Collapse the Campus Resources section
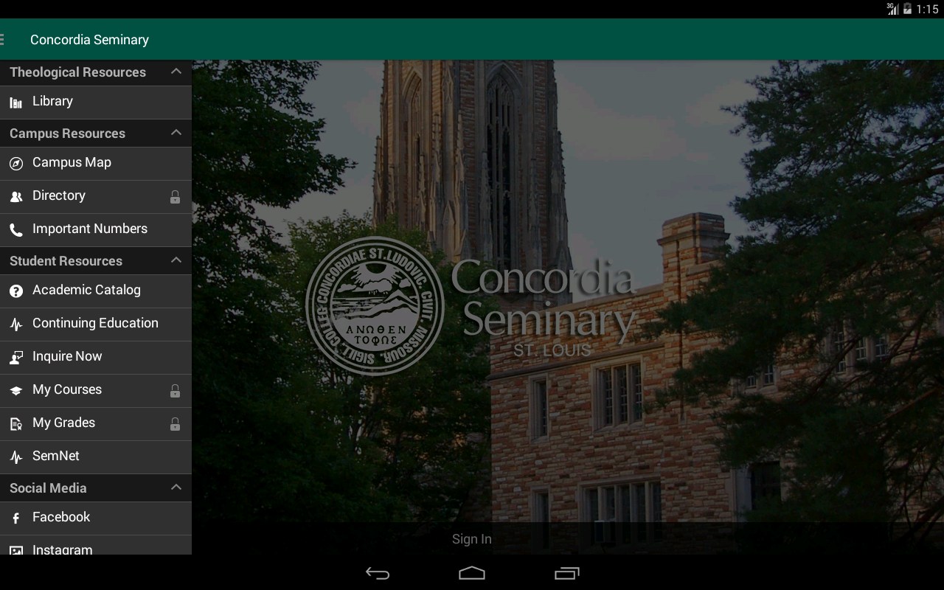This screenshot has width=944, height=590. 176,133
